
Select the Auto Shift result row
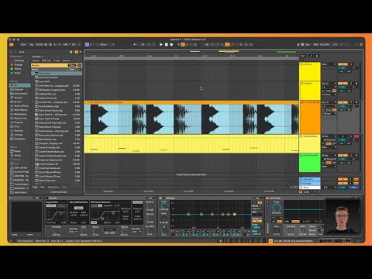[x=57, y=81]
